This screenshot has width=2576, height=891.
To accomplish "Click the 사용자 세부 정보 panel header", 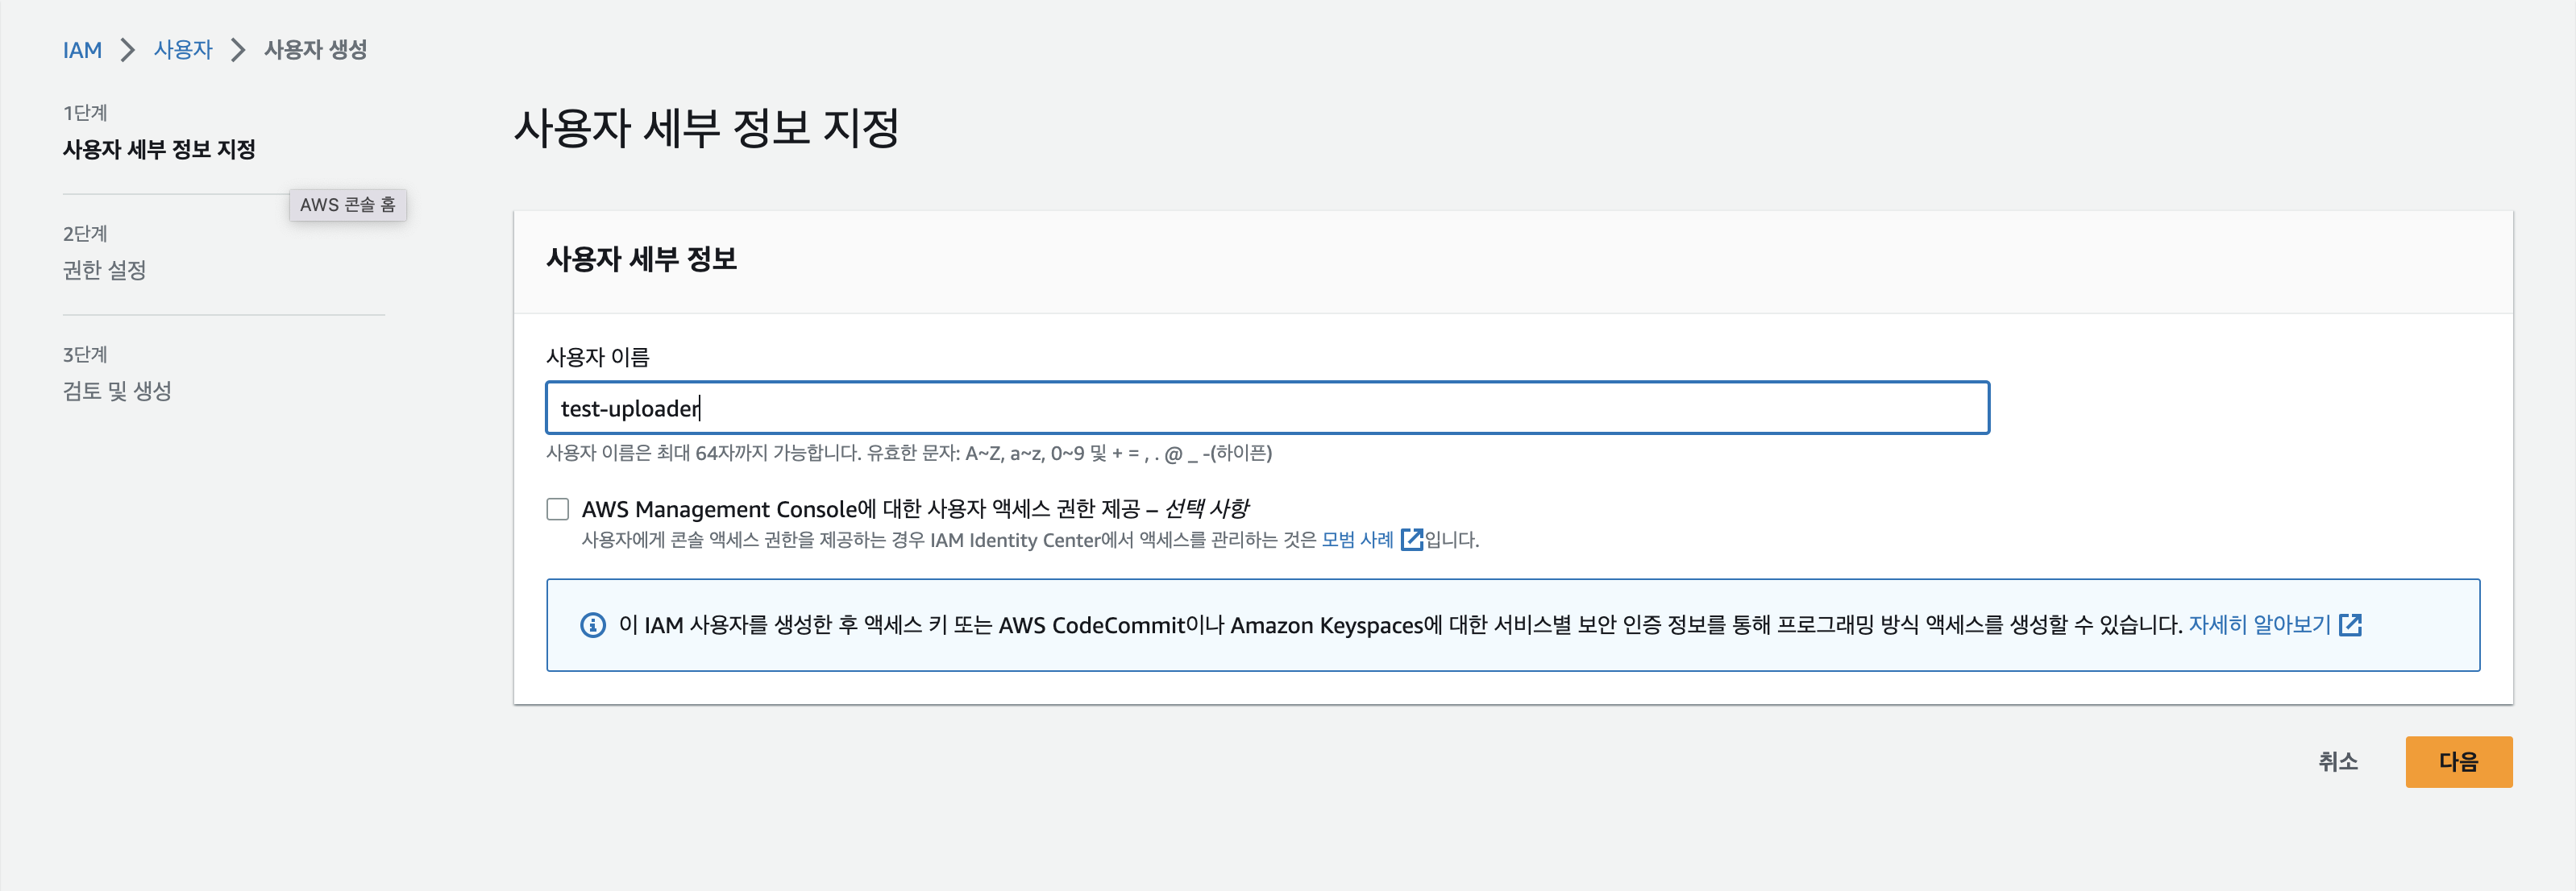I will 641,260.
